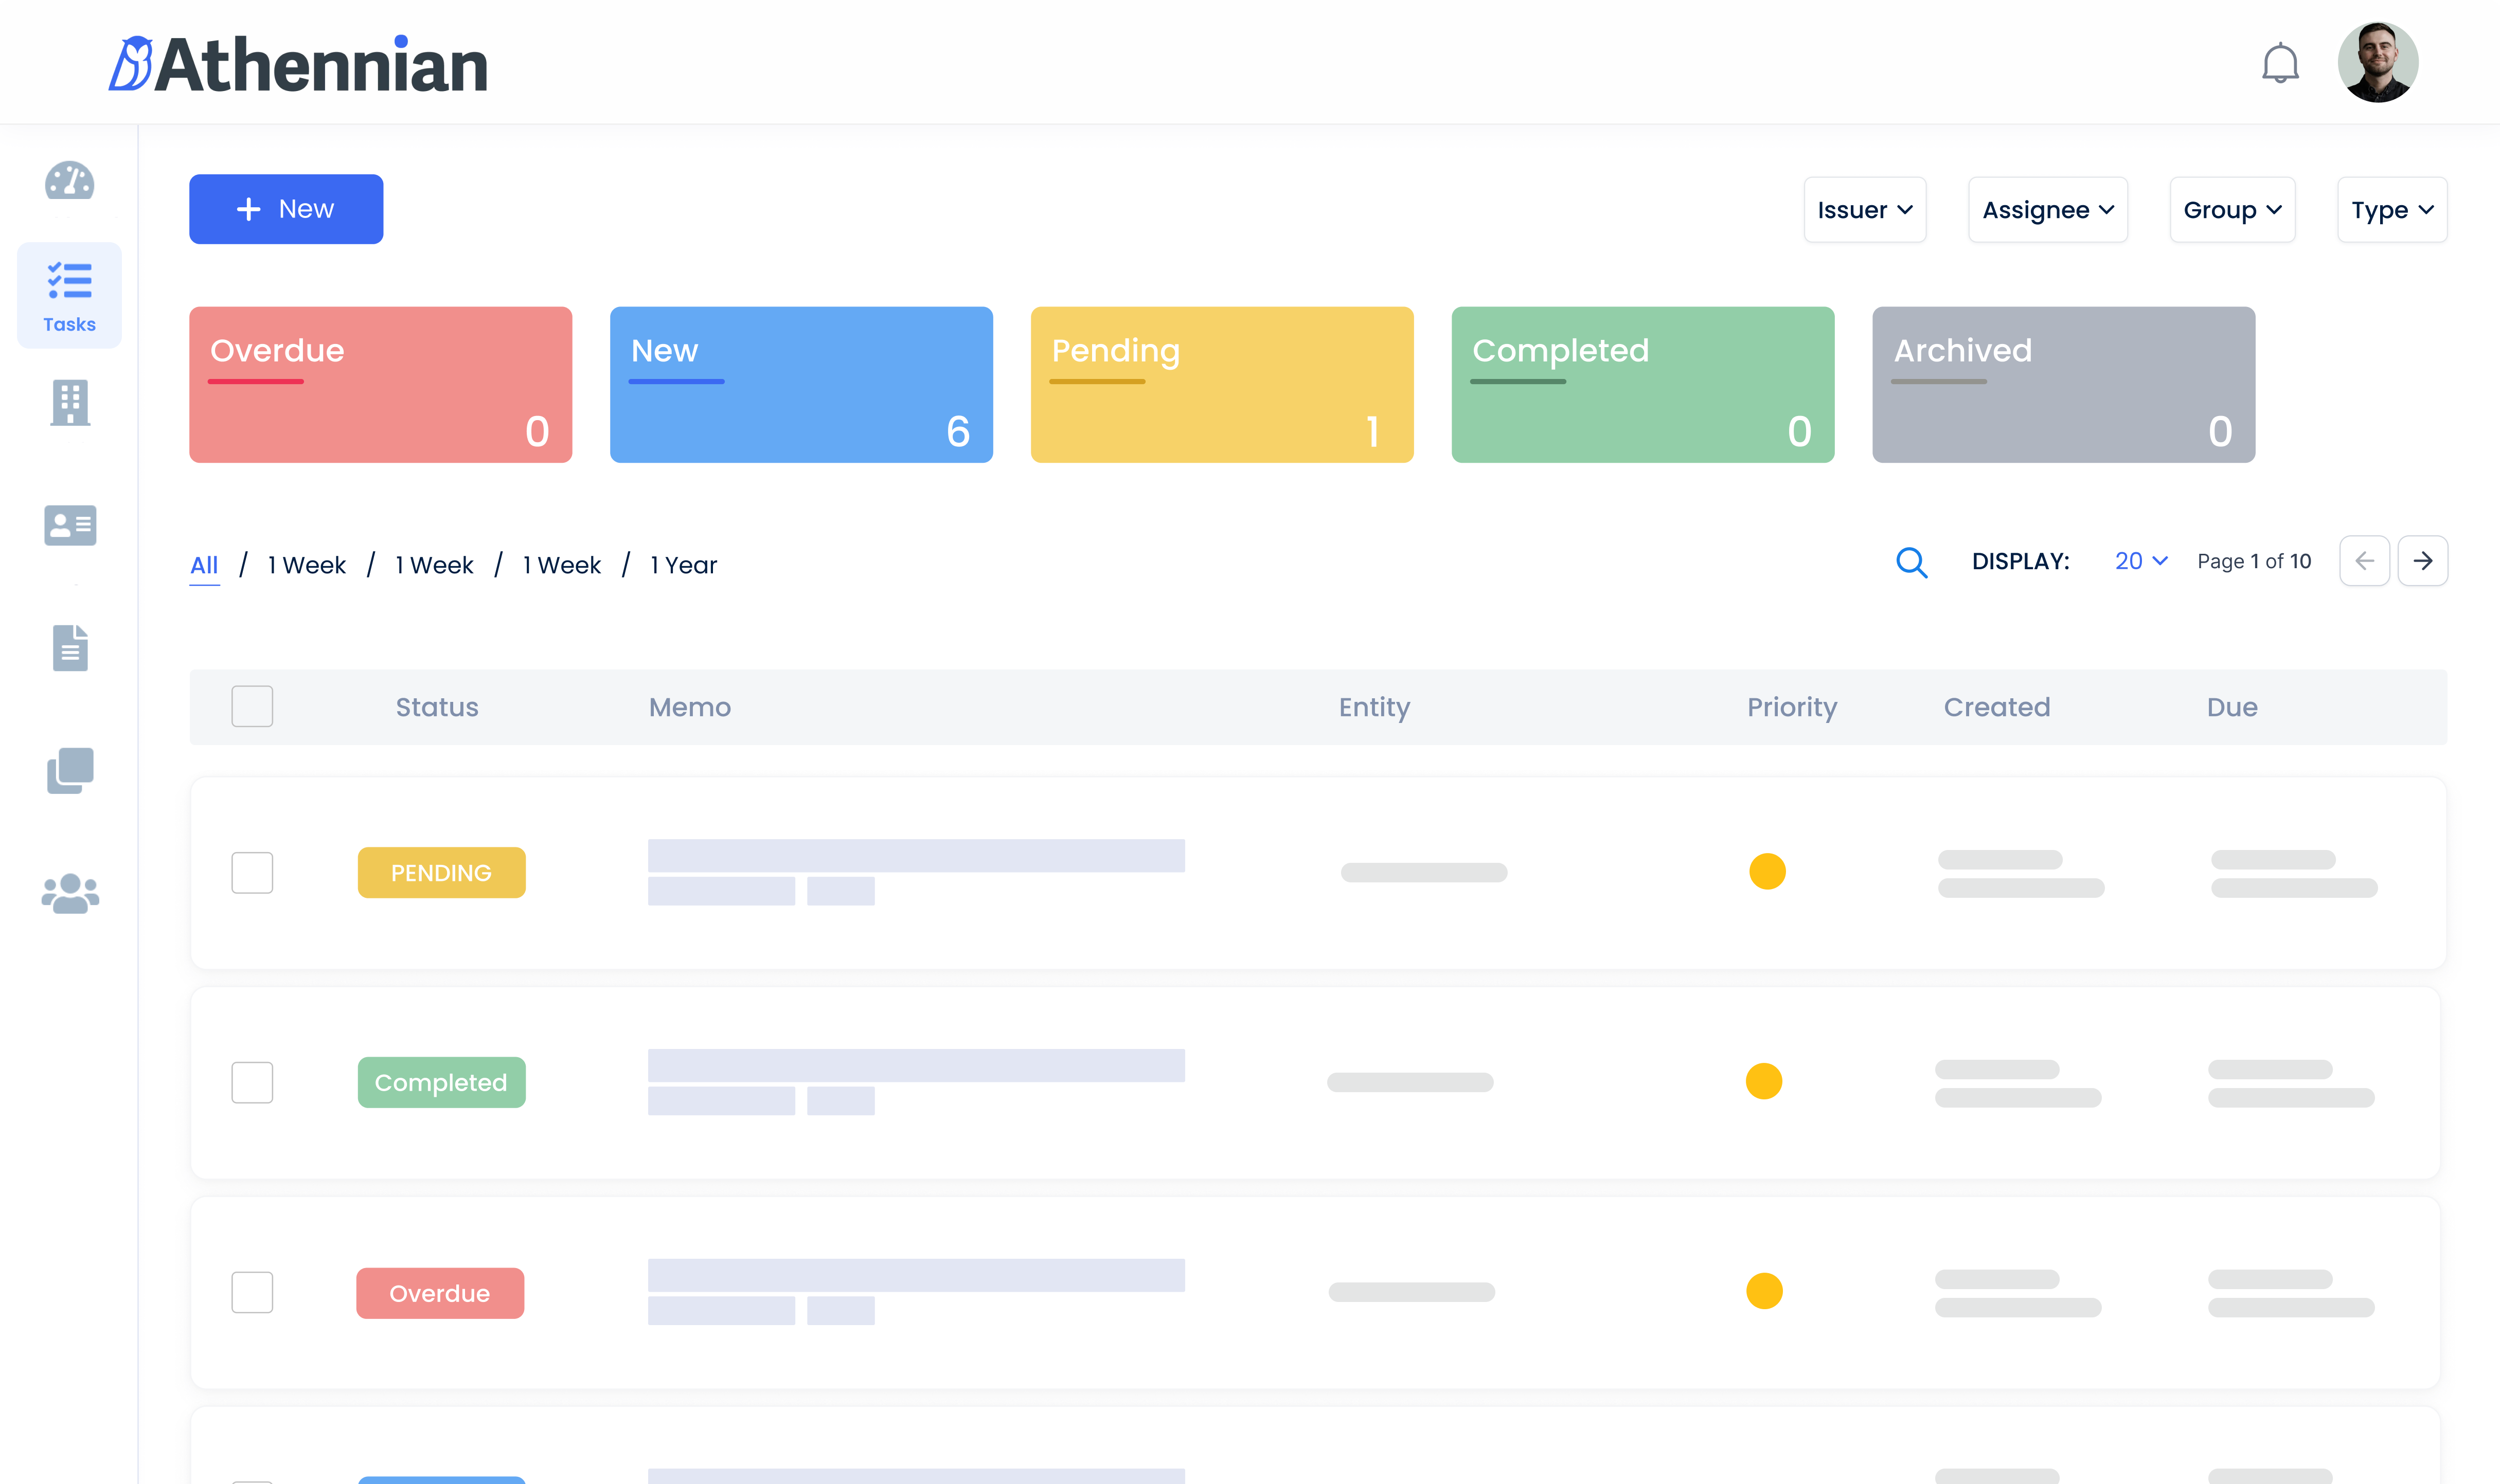Check the select-all checkbox in the table header

coord(252,706)
